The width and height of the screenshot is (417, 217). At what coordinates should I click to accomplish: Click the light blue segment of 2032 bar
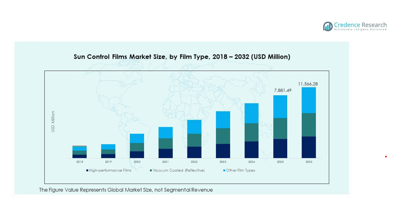309,100
